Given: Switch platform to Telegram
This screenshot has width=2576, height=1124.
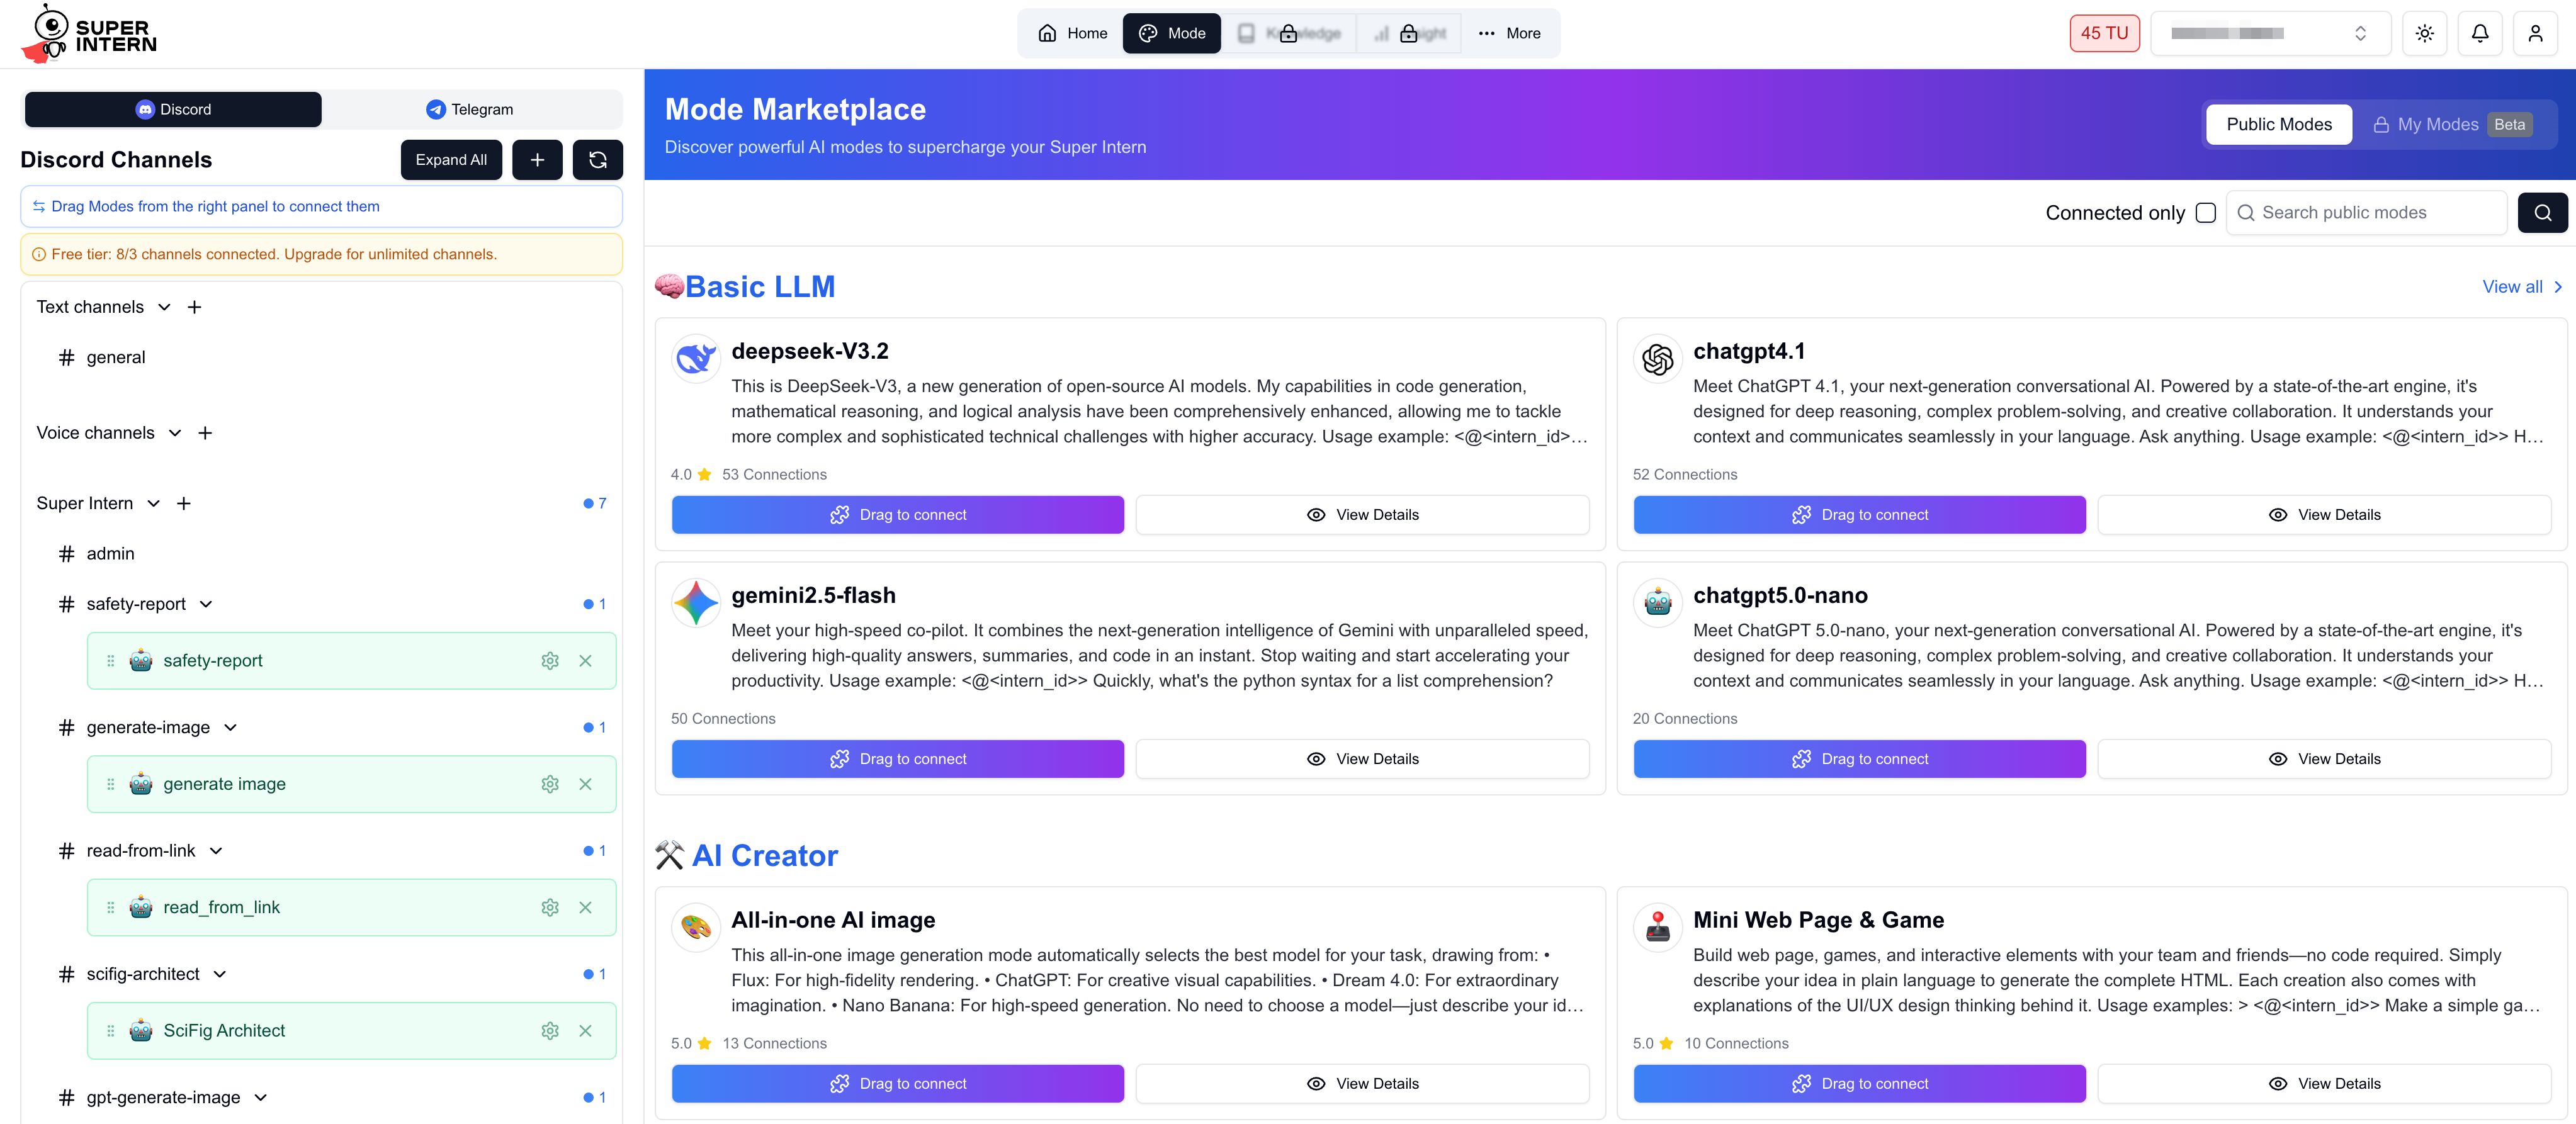Looking at the screenshot, I should (470, 109).
